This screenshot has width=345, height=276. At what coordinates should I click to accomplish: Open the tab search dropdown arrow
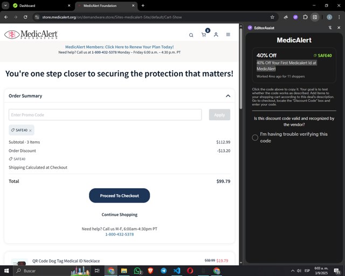[x=5, y=5]
